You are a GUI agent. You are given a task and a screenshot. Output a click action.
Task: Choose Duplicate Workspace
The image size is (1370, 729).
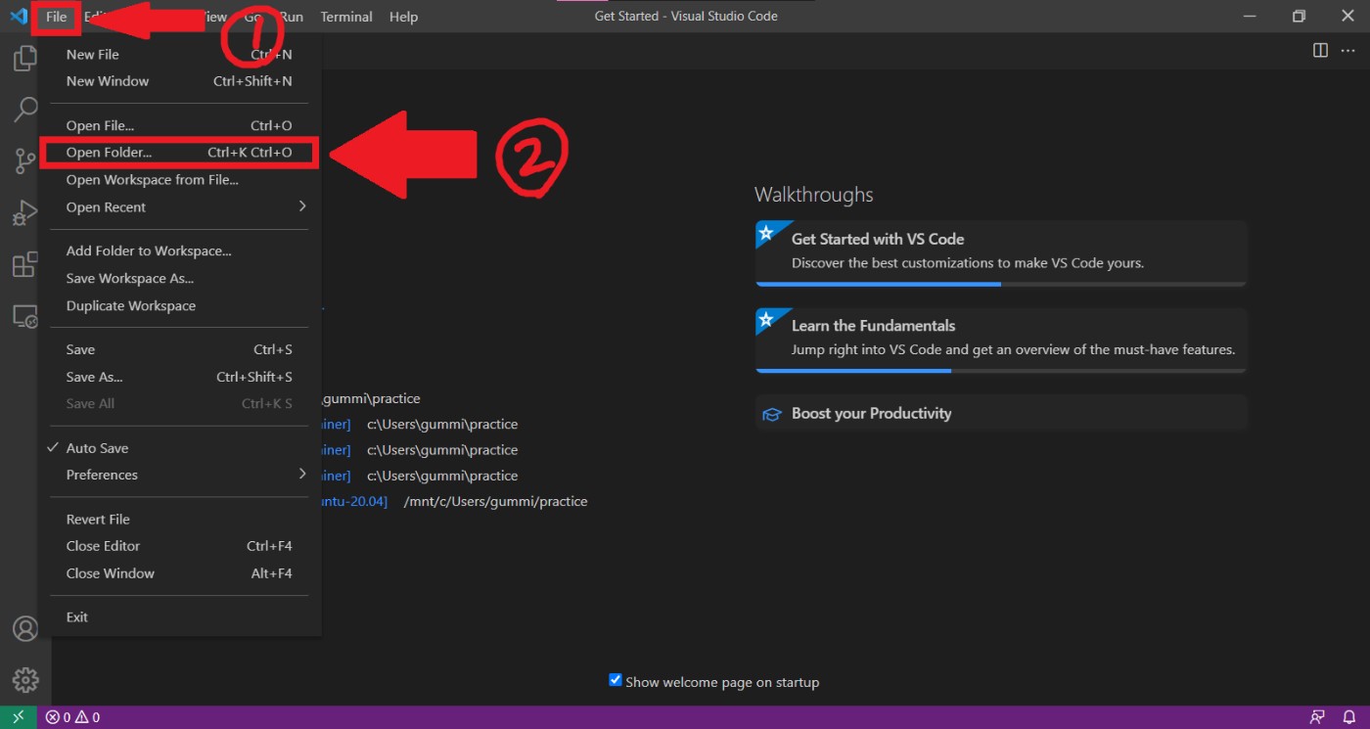pos(179,306)
